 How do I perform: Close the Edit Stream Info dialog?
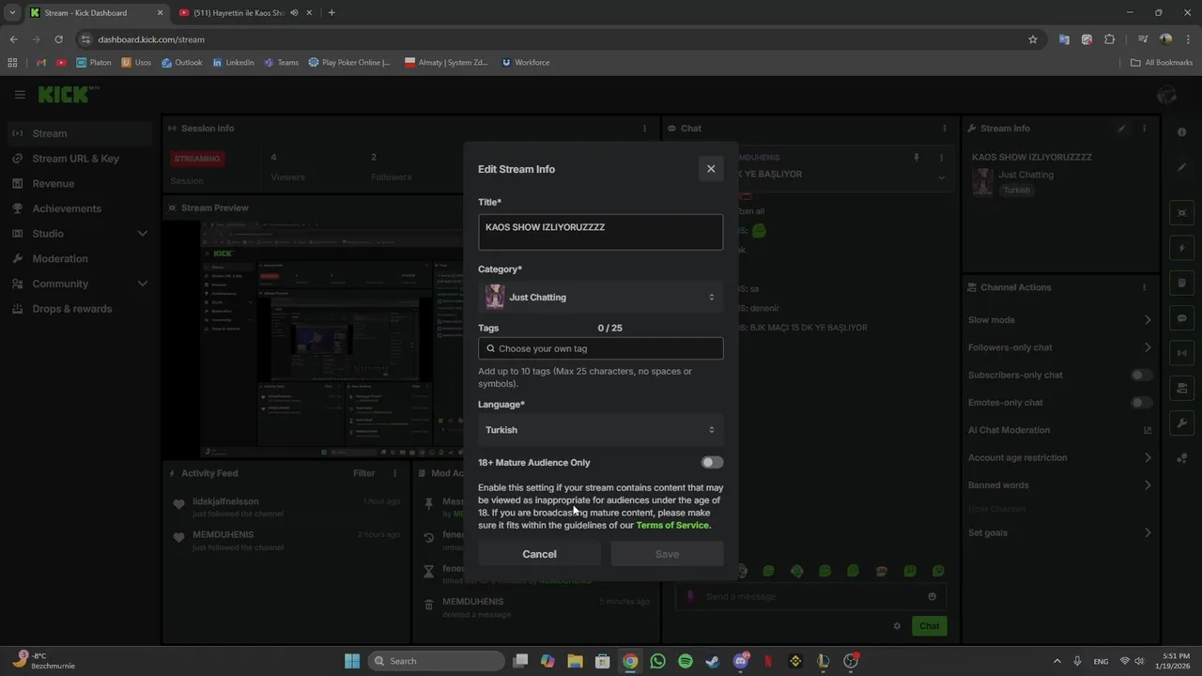click(711, 169)
